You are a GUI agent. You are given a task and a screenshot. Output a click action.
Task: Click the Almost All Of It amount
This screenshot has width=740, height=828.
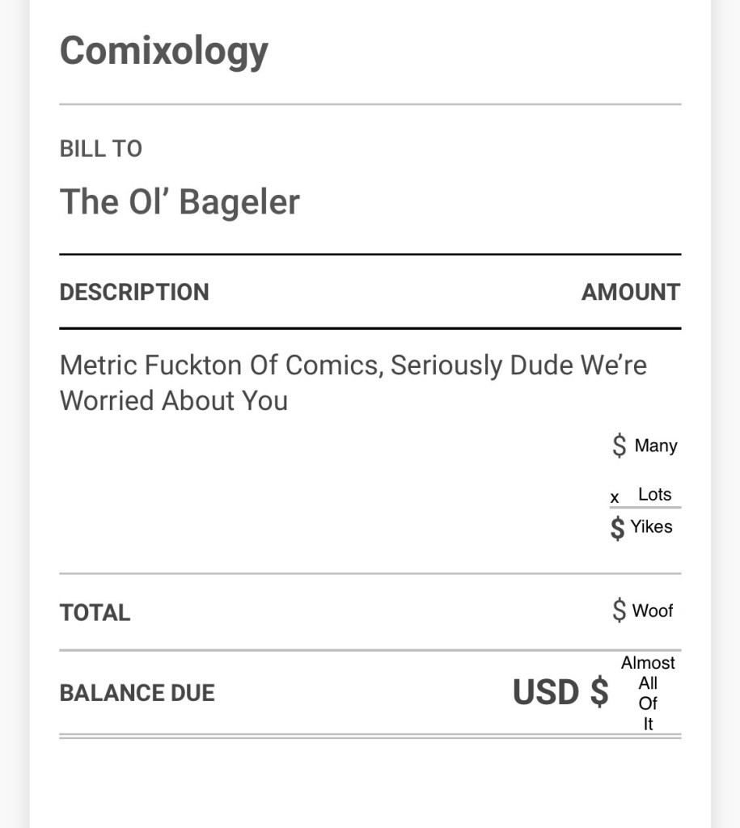point(648,693)
